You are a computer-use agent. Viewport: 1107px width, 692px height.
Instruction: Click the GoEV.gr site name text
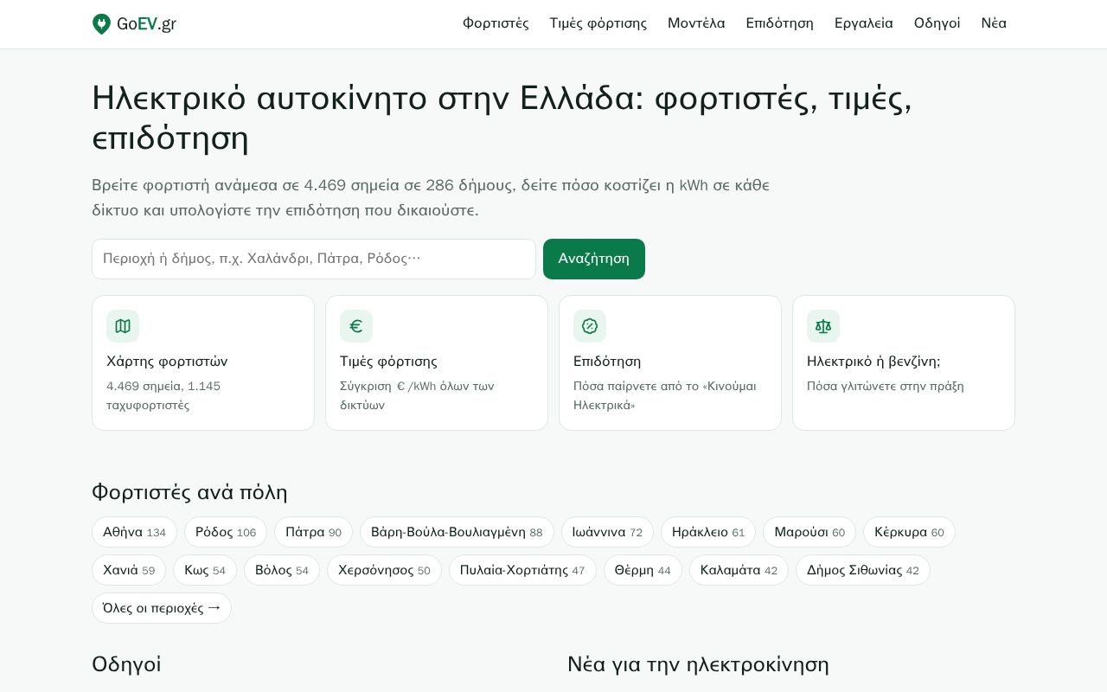pos(146,24)
